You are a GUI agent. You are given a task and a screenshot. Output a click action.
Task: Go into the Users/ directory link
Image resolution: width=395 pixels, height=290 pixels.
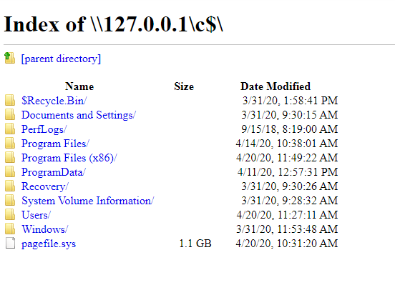coord(36,215)
